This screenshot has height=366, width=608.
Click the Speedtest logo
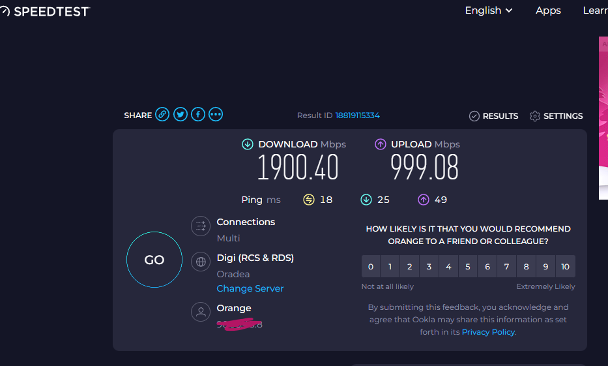44,12
